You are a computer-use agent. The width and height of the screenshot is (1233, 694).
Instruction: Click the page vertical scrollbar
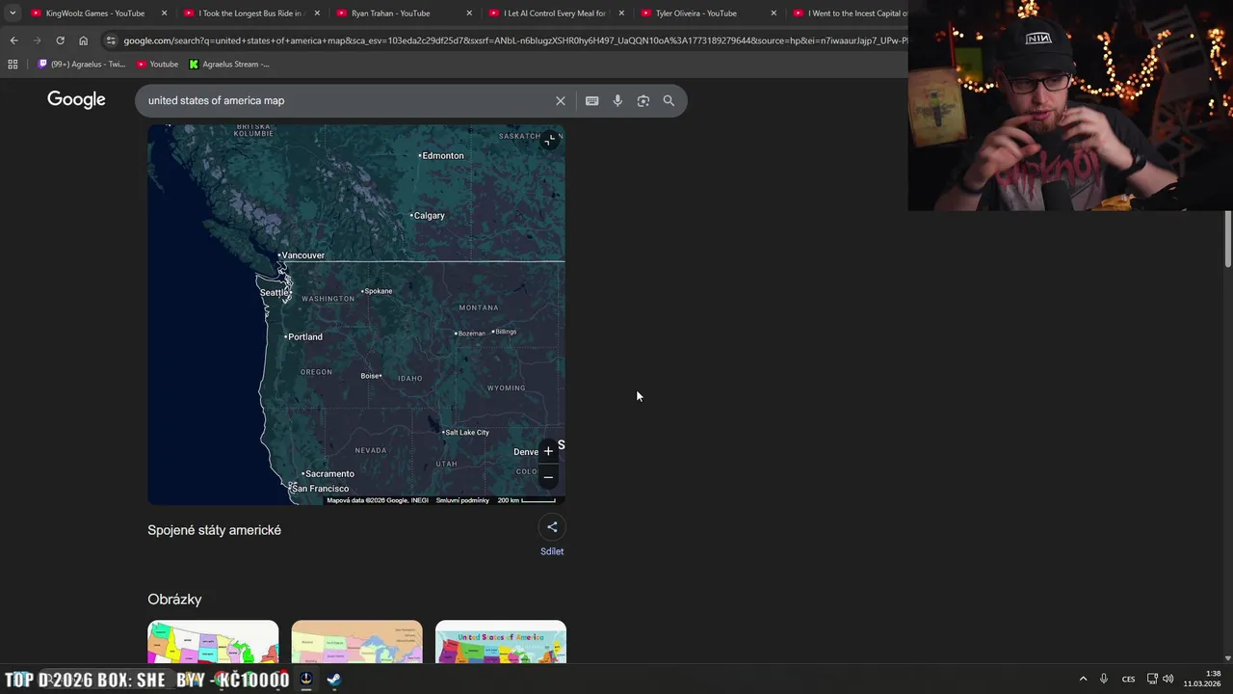[1227, 239]
